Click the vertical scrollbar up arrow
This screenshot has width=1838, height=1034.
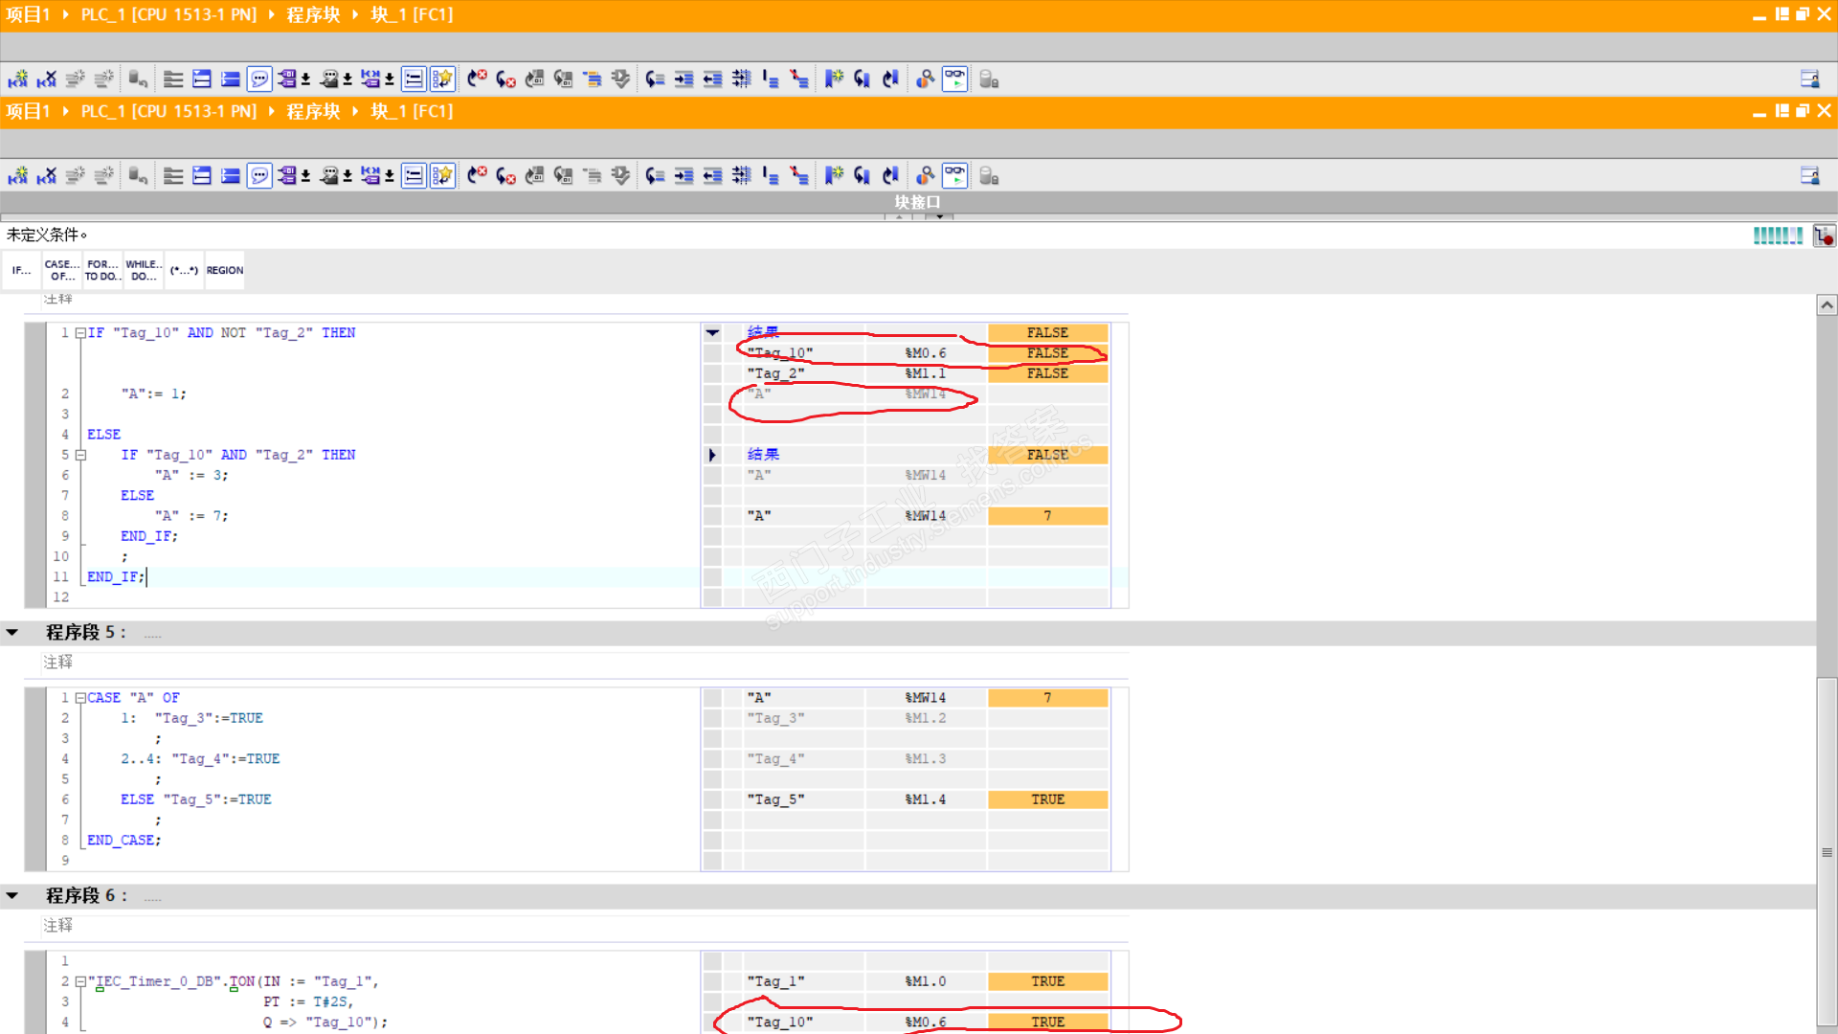[x=1827, y=305]
